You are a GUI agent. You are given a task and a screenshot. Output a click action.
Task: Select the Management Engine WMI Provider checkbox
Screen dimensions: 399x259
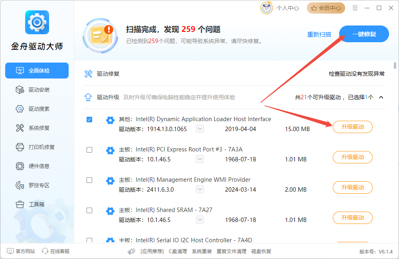89,180
